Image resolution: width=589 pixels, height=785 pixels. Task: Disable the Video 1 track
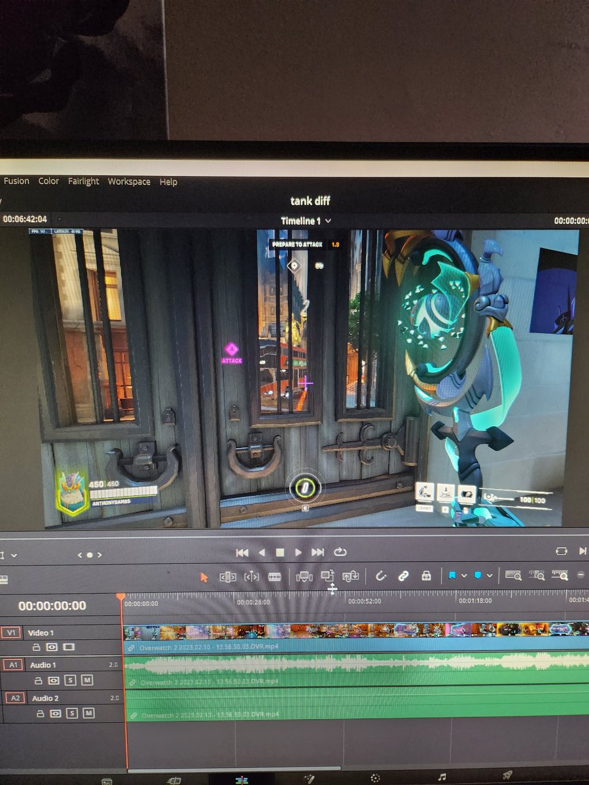(69, 647)
